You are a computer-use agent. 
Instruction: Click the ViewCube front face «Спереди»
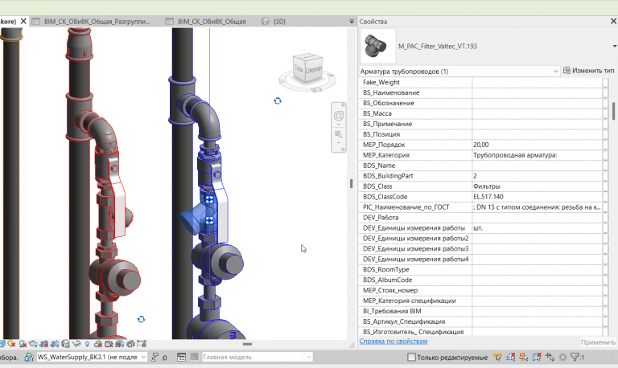pyautogui.click(x=314, y=70)
